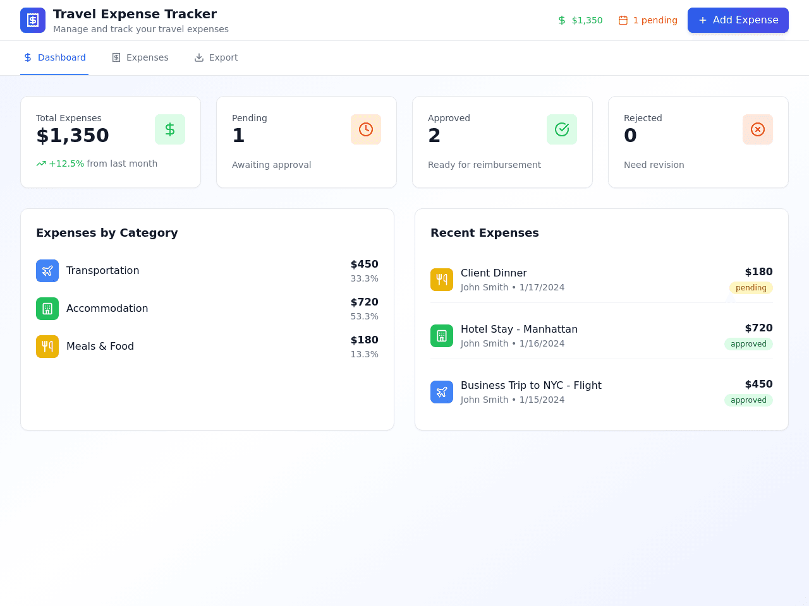This screenshot has width=809, height=606.
Task: Click the building icon next to Hotel Stay - Manhattan
Action: 442,336
